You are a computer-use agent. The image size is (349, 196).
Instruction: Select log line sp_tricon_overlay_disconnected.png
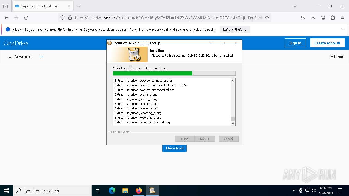coord(145,90)
